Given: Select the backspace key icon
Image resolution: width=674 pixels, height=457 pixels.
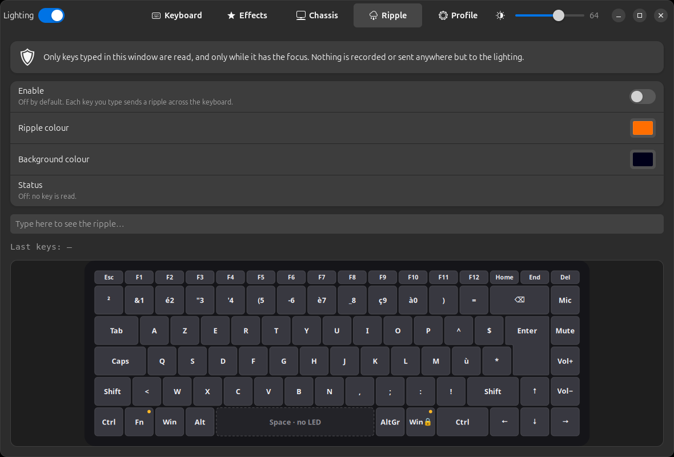Looking at the screenshot, I should (x=519, y=300).
